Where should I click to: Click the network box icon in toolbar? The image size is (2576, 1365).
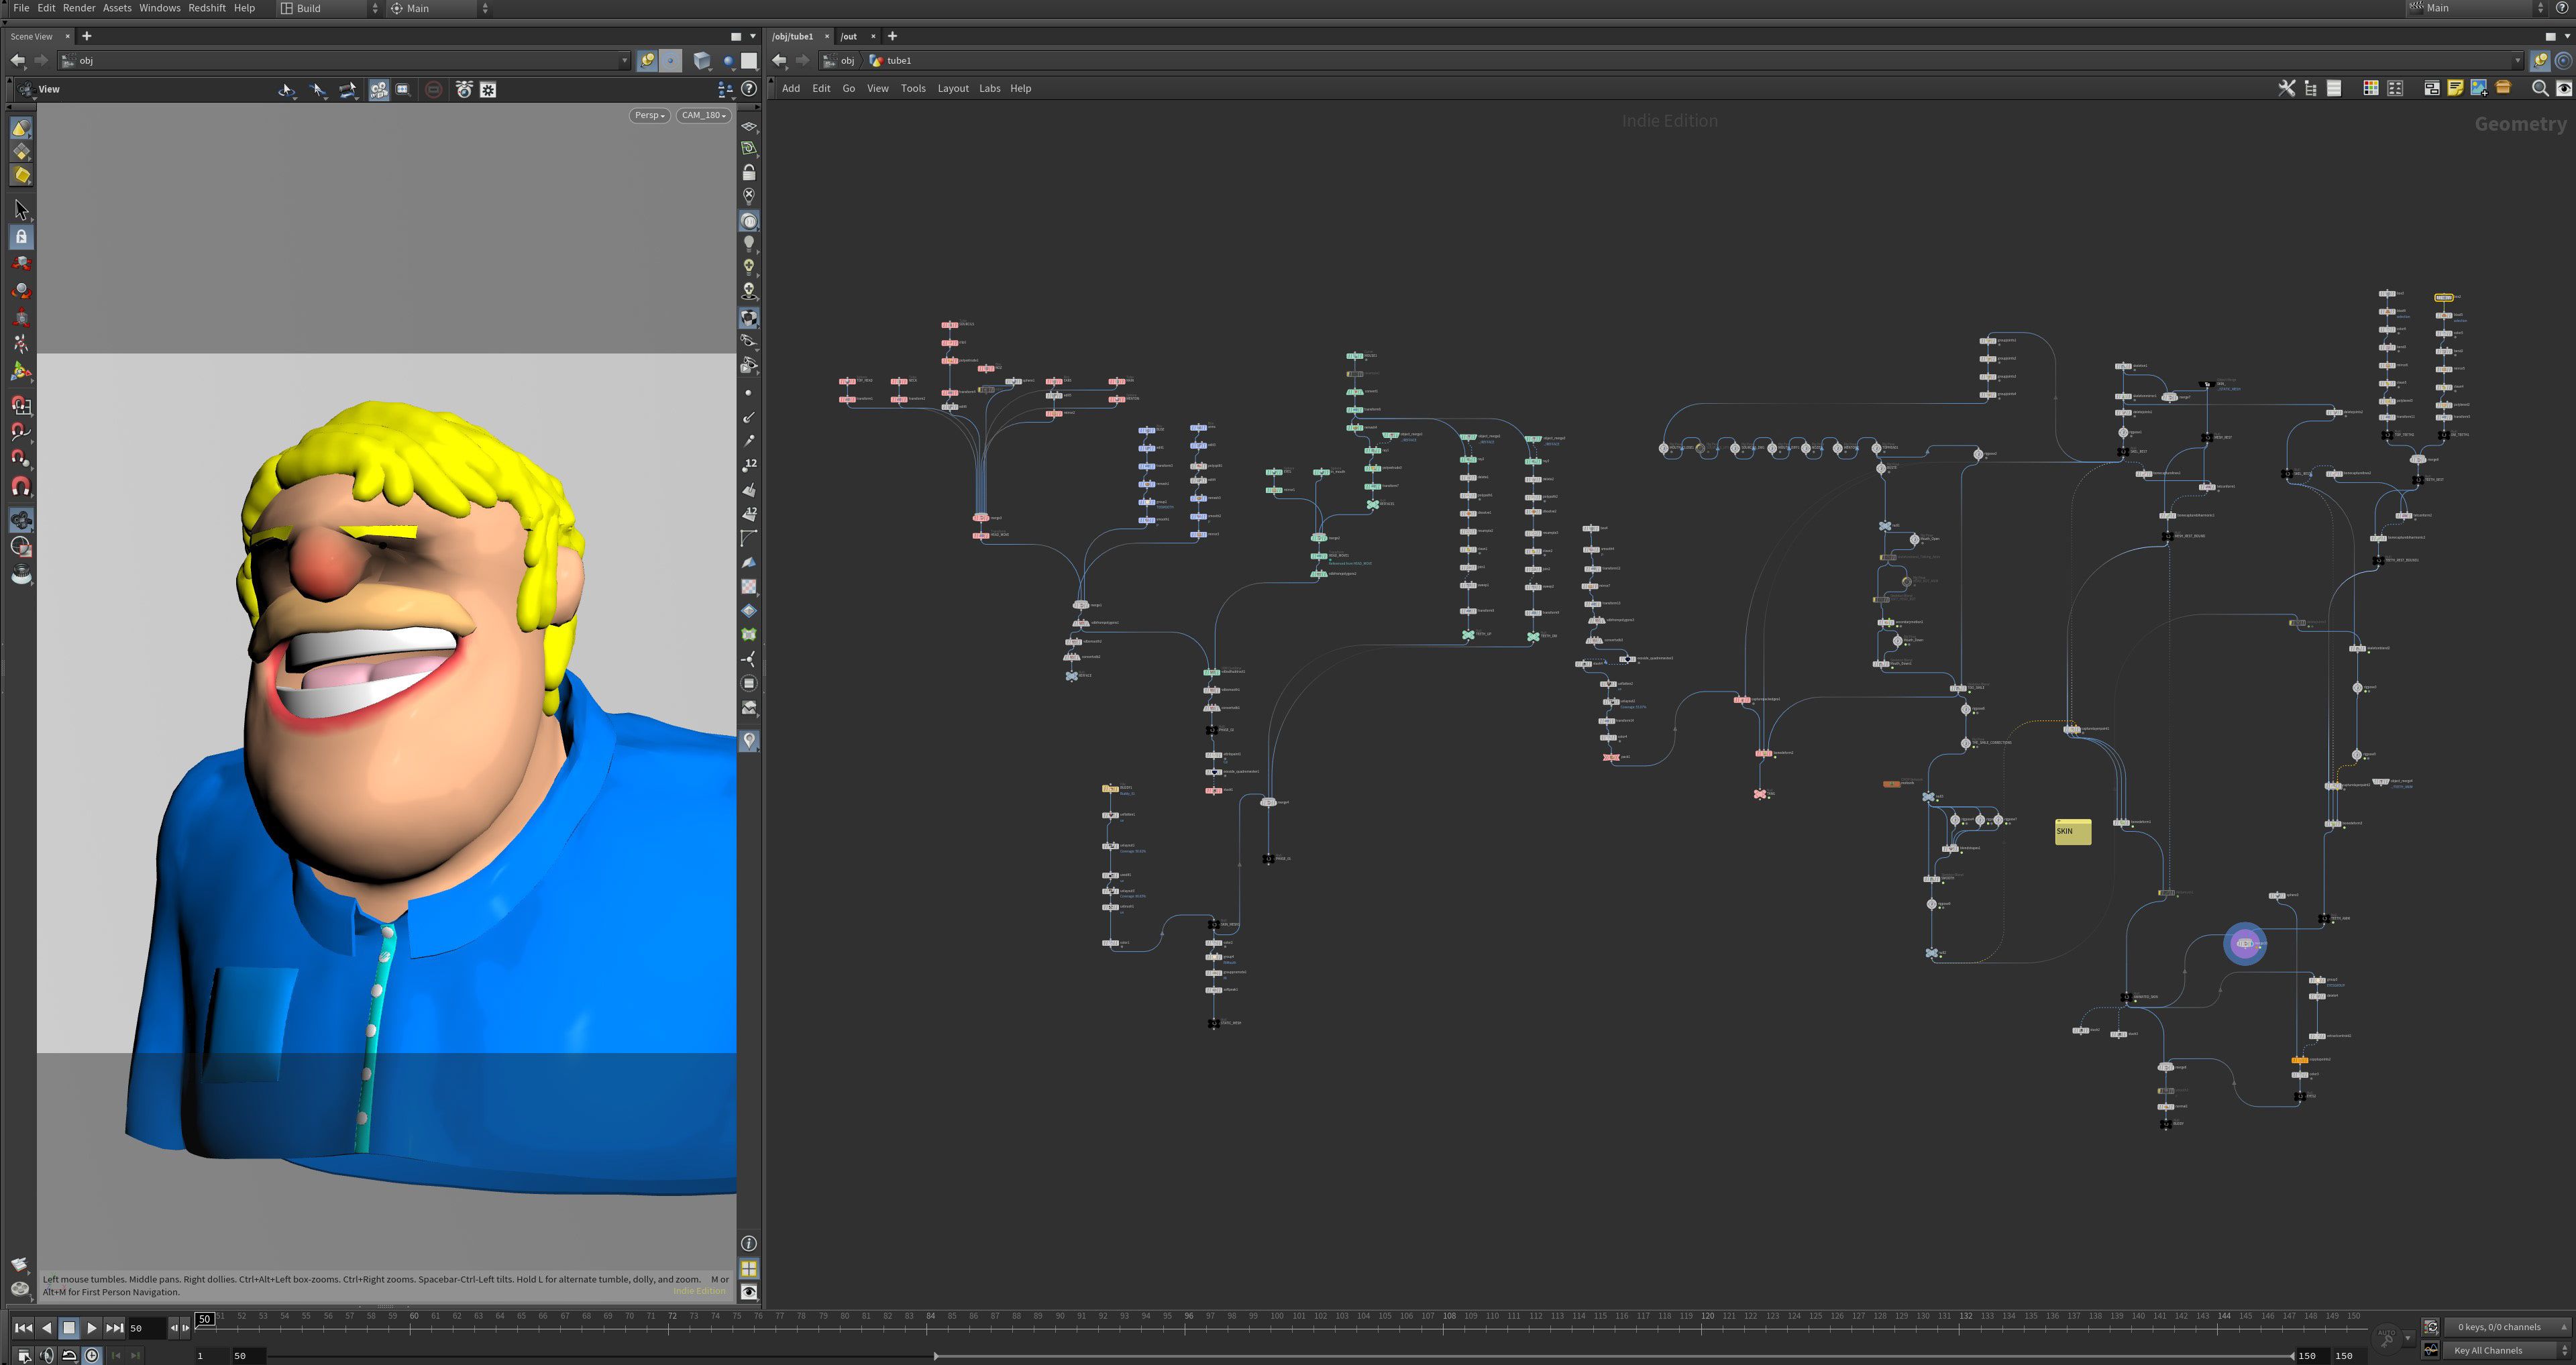(2431, 89)
